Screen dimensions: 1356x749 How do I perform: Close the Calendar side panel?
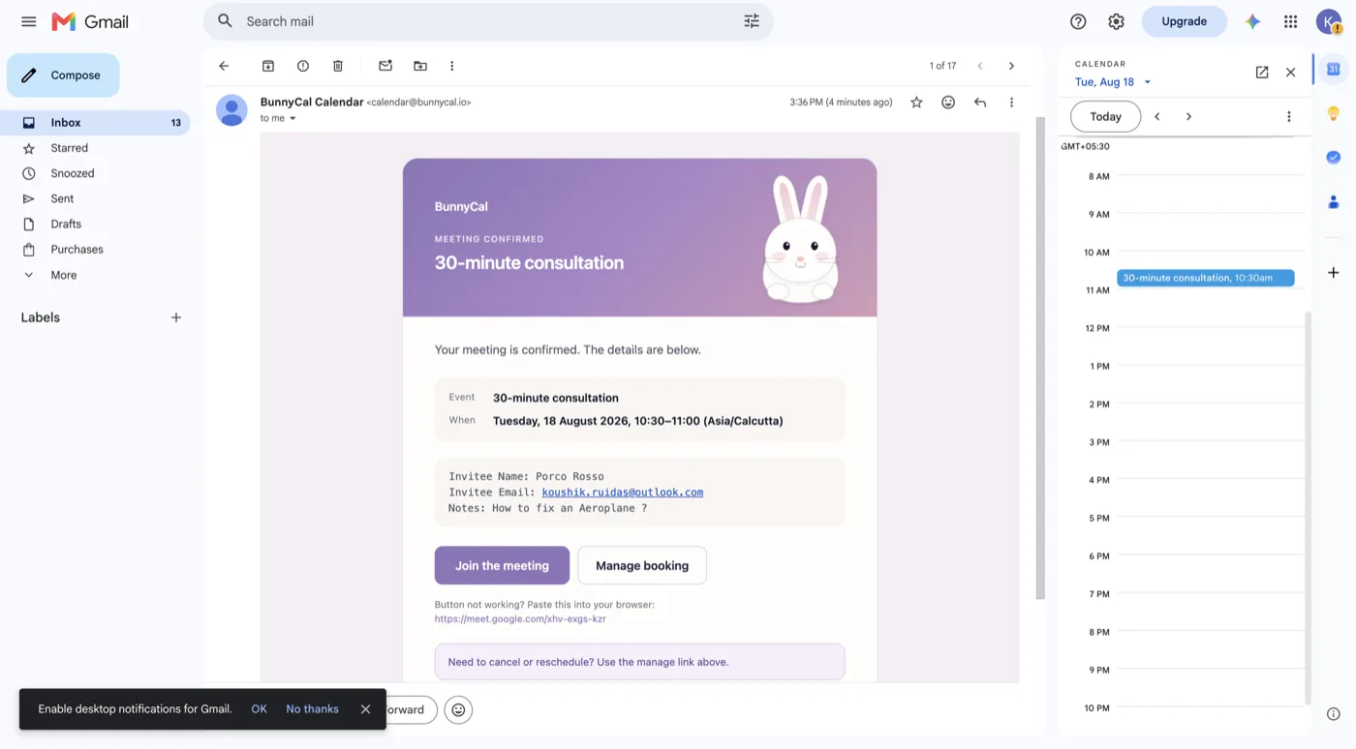click(x=1290, y=73)
